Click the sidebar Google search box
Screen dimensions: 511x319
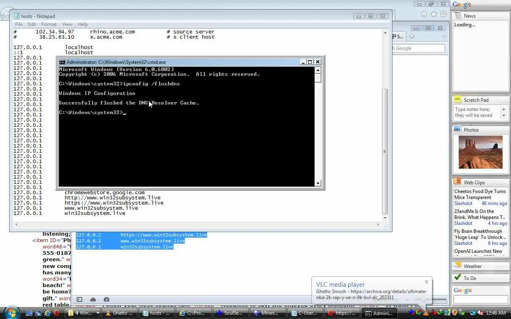(481, 299)
